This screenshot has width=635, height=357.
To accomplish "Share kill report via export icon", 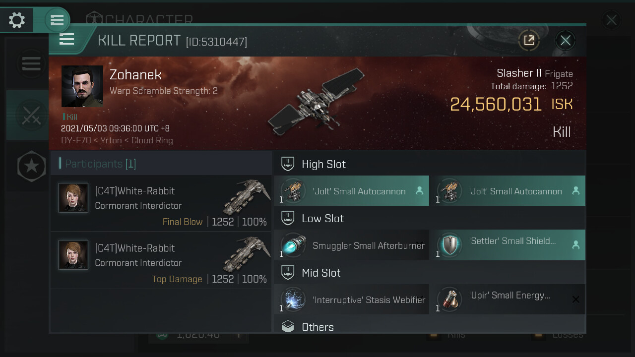I will coord(529,40).
